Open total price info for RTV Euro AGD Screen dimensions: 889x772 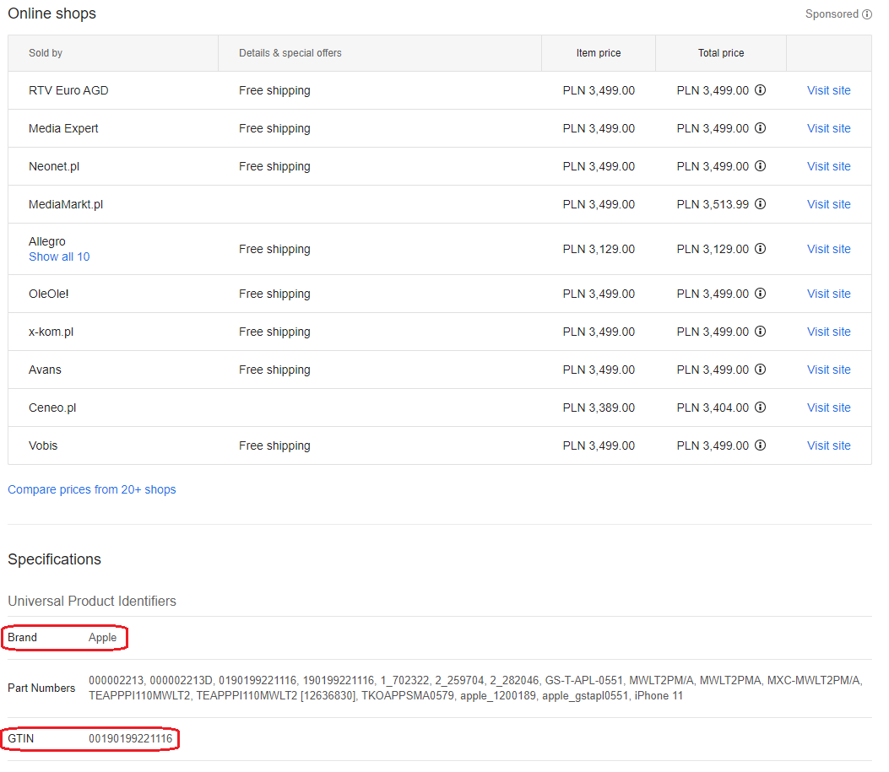click(x=761, y=90)
